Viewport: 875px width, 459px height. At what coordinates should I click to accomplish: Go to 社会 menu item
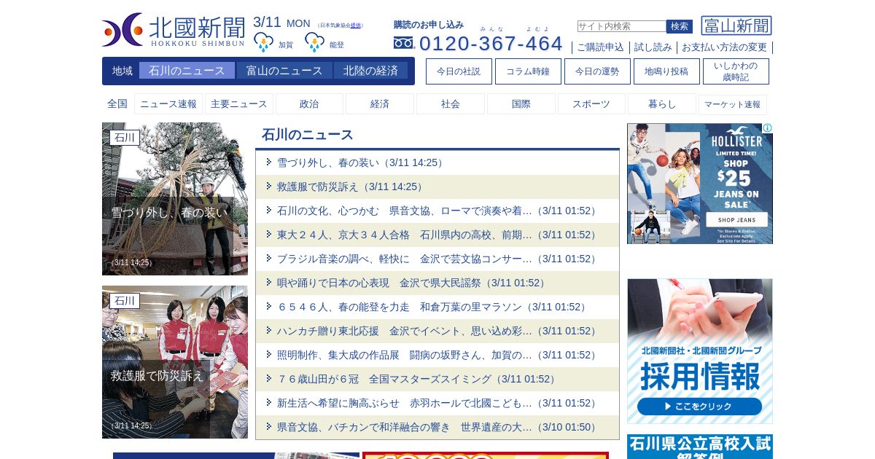click(451, 104)
